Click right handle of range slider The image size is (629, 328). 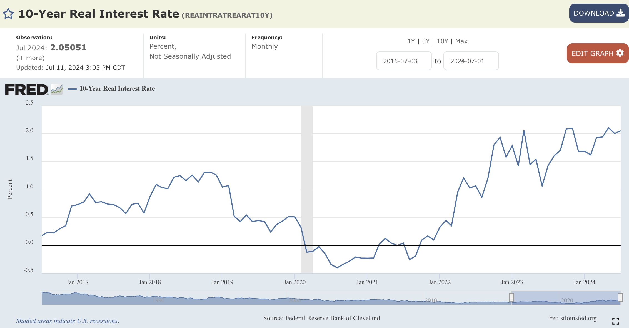coord(620,297)
